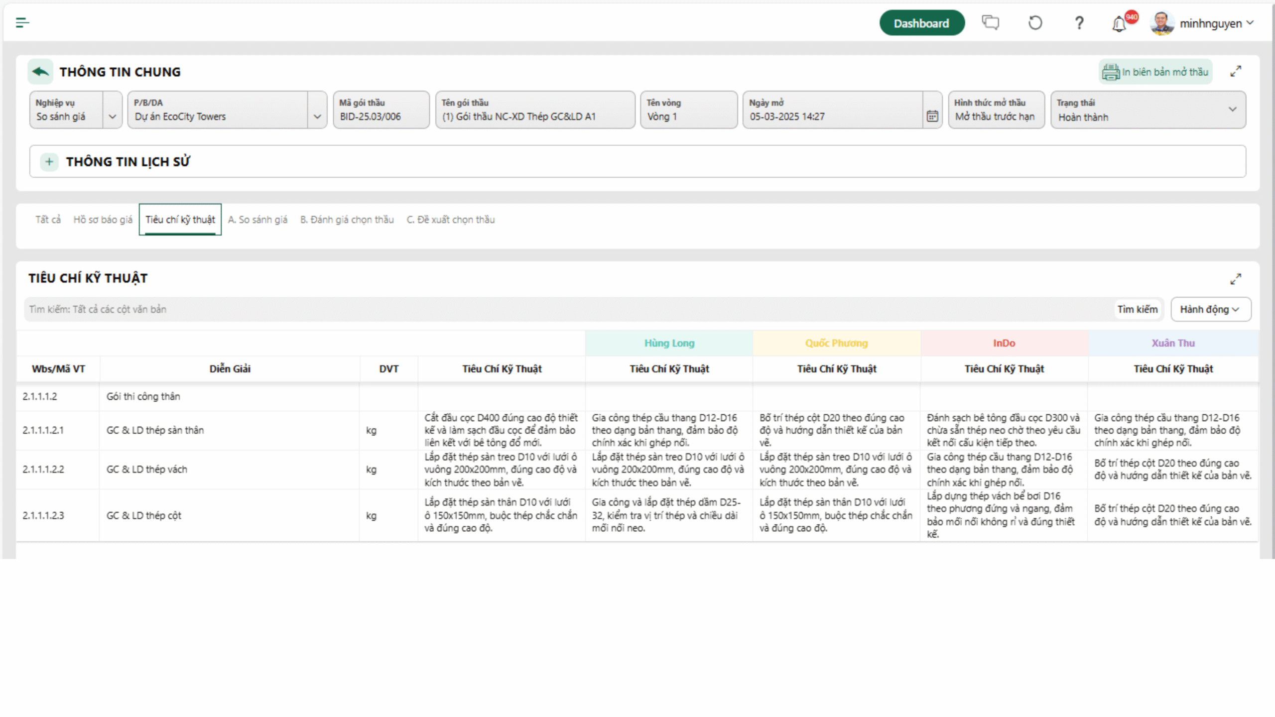Click the green back arrow icon
The height and width of the screenshot is (717, 1275).
pyautogui.click(x=40, y=72)
